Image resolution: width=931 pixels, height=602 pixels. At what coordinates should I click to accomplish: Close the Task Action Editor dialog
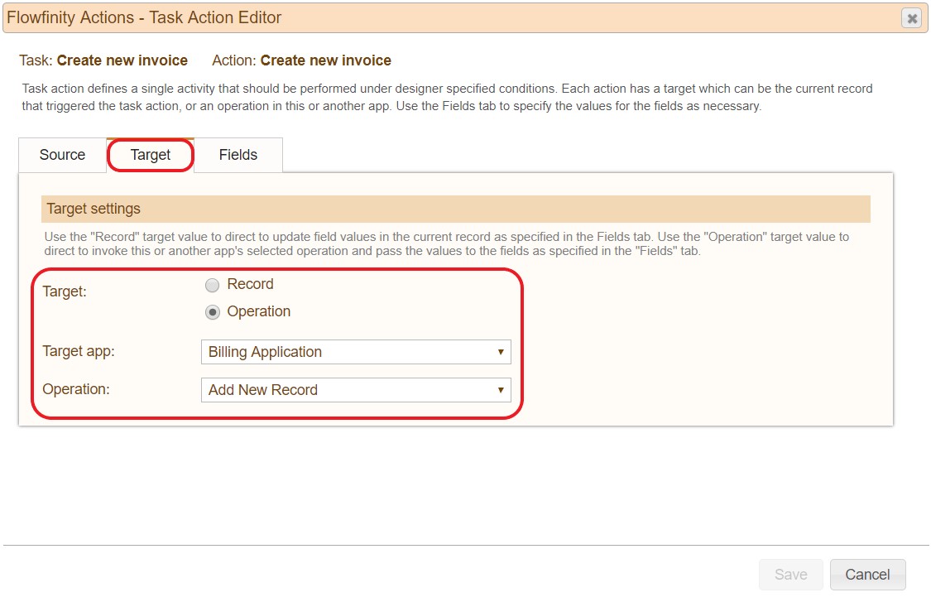pyautogui.click(x=911, y=18)
